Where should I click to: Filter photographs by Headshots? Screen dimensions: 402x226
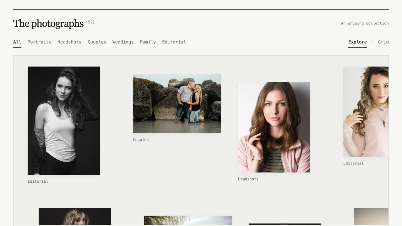tap(69, 42)
